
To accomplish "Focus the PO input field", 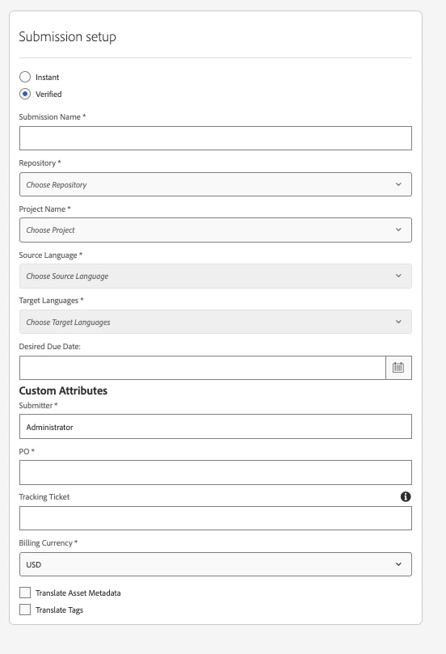I will 216,473.
